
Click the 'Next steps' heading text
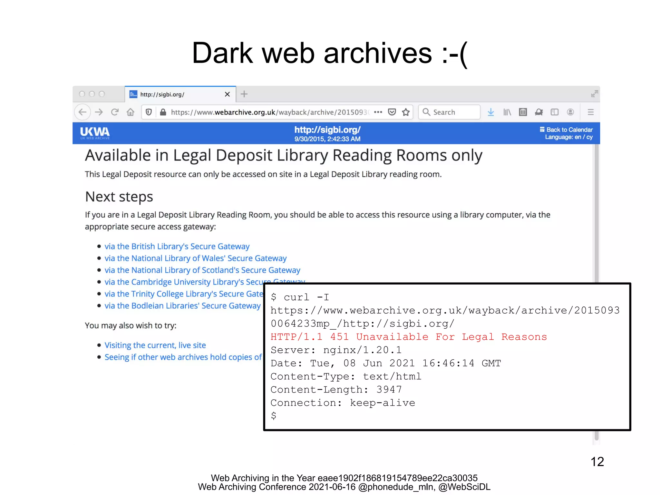coord(119,197)
